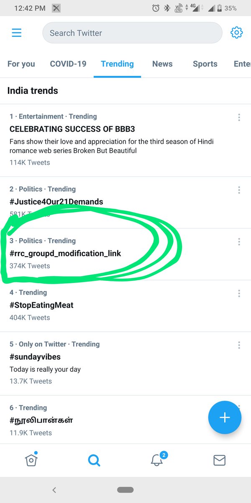The height and width of the screenshot is (503, 251).
Task: Tap the Search magnifier in bottom bar
Action: (x=94, y=460)
